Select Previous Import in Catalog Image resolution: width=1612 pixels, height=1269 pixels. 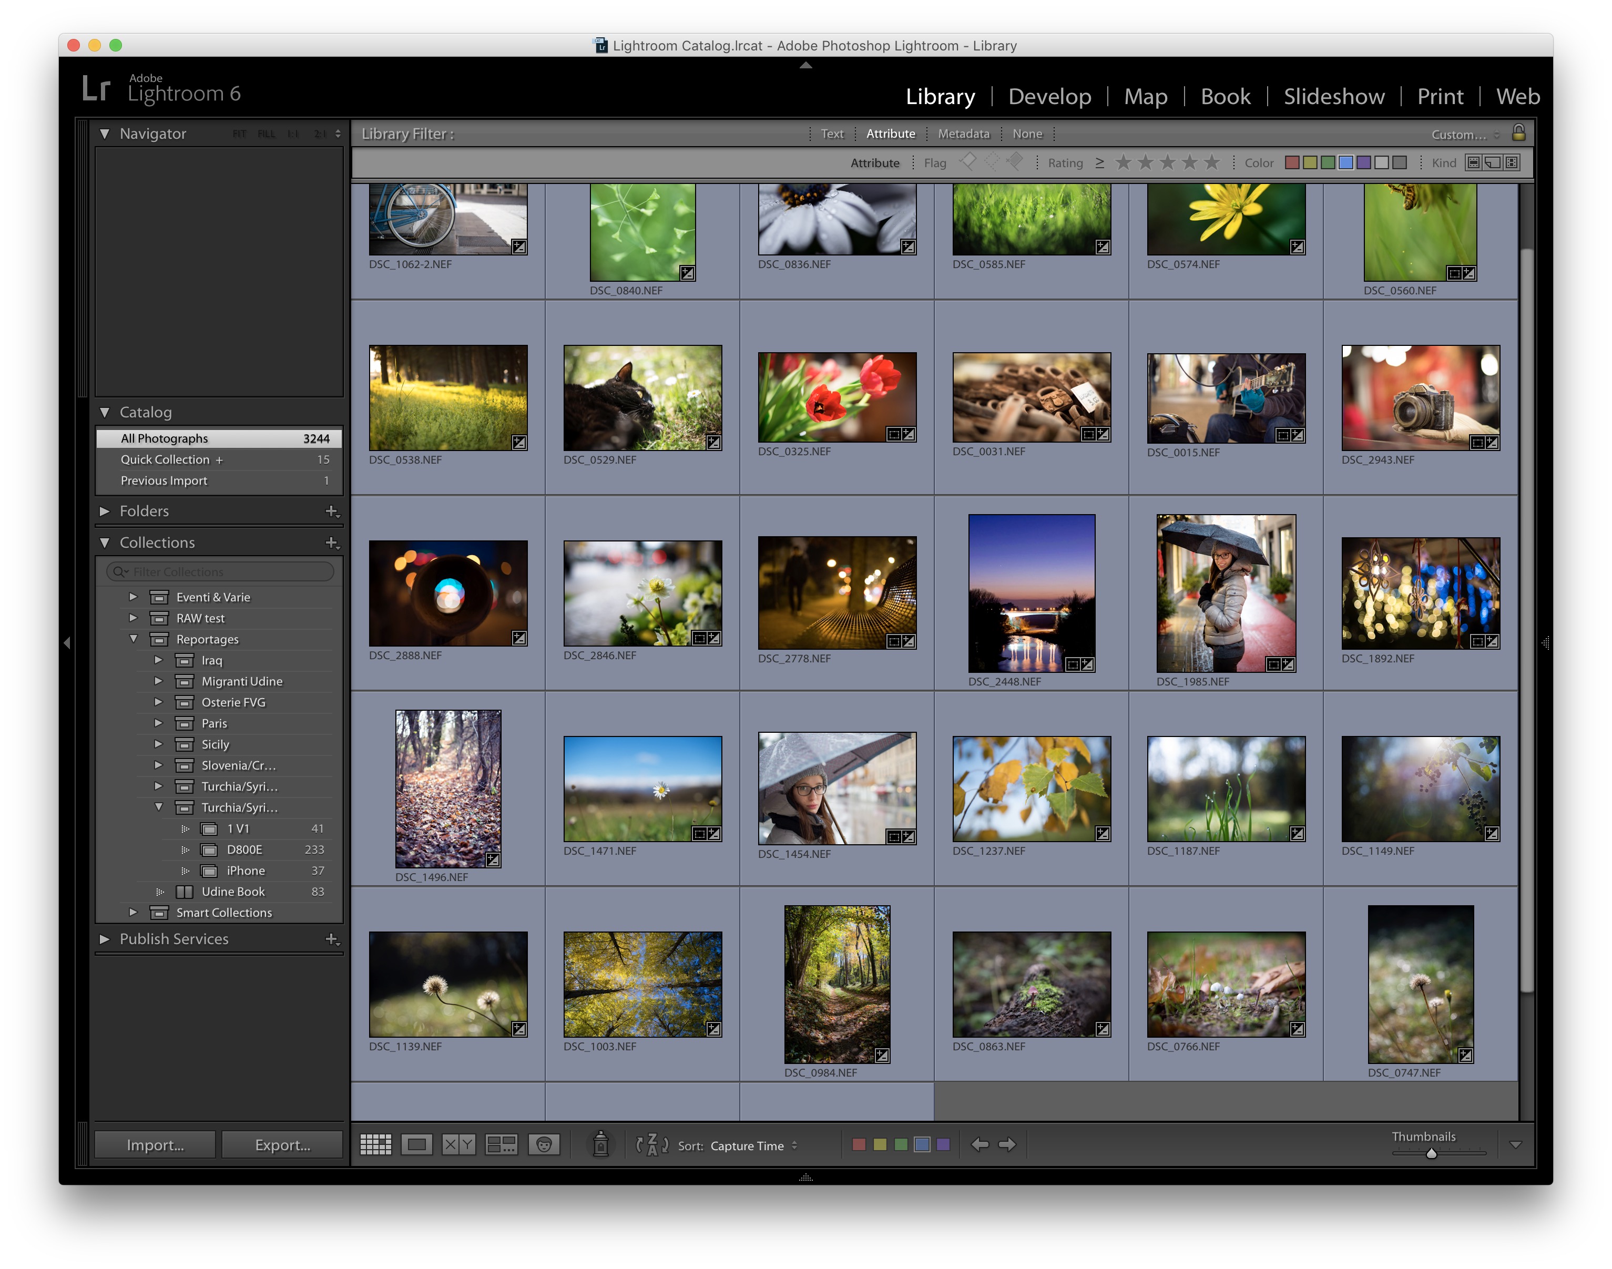(219, 480)
